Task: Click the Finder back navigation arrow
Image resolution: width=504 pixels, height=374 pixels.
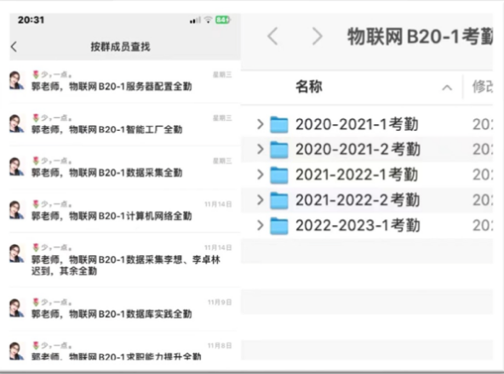Action: point(272,37)
